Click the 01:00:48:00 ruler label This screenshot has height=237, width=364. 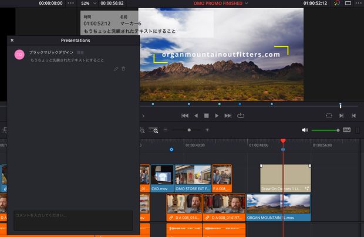click(258, 145)
